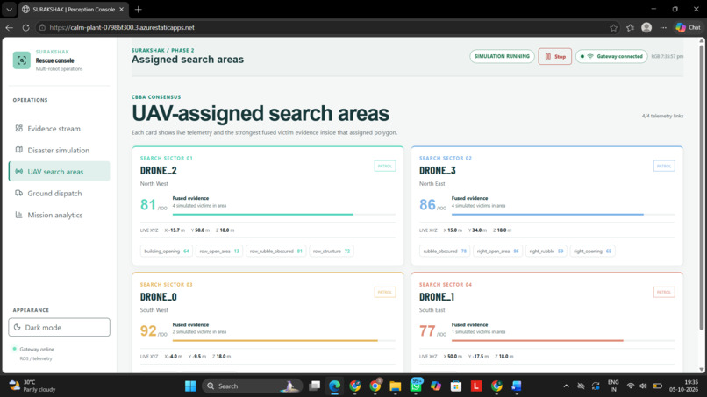This screenshot has height=397, width=707.
Task: Click the Gateway online status text
Action: click(x=37, y=349)
